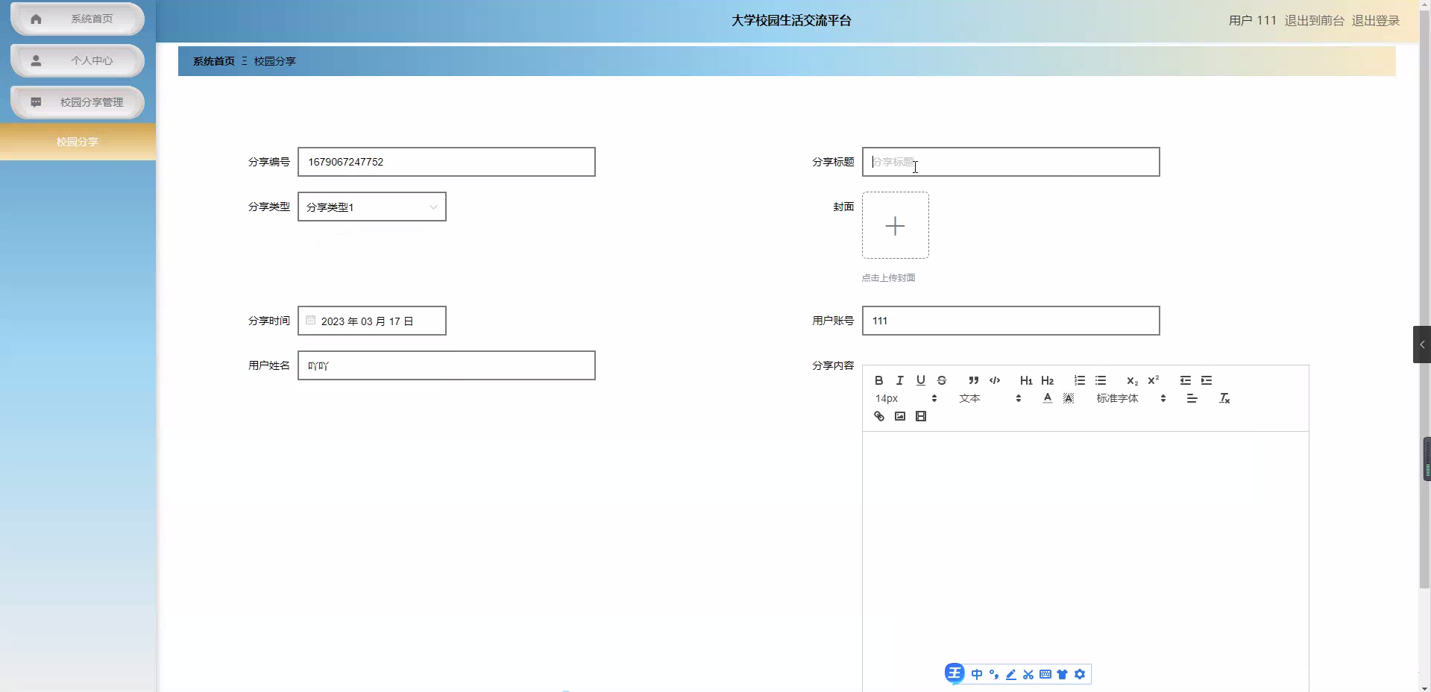Image resolution: width=1431 pixels, height=692 pixels.
Task: Apply the H2 heading style
Action: coord(1048,380)
